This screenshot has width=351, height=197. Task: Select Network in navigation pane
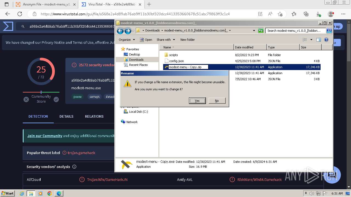pyautogui.click(x=132, y=122)
